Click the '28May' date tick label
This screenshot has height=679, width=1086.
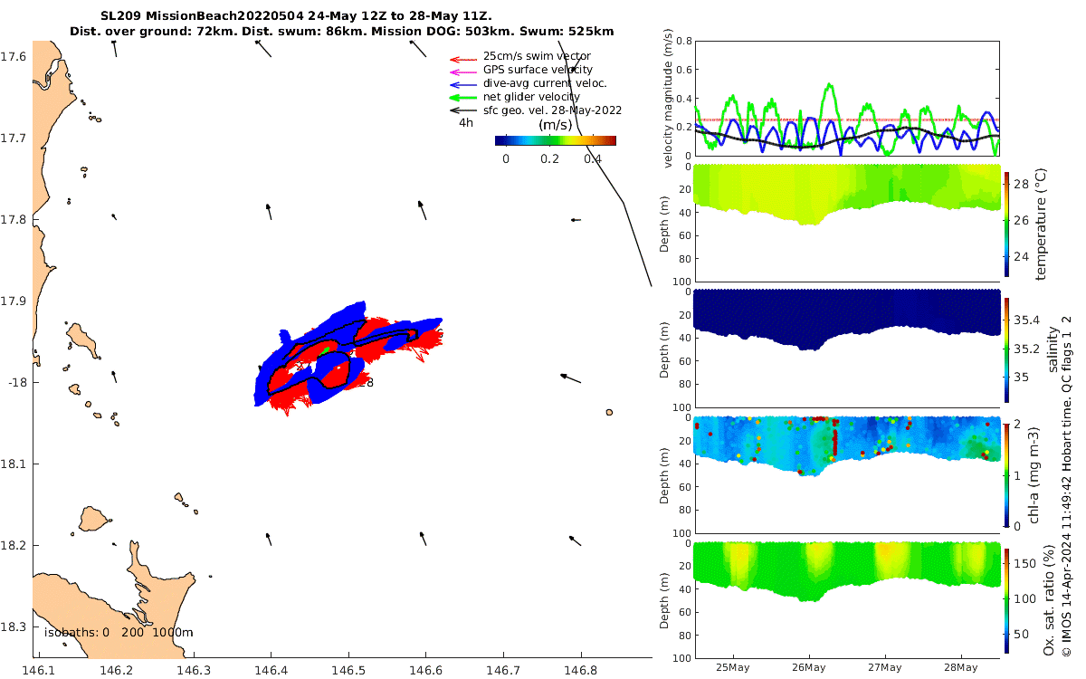(x=961, y=668)
